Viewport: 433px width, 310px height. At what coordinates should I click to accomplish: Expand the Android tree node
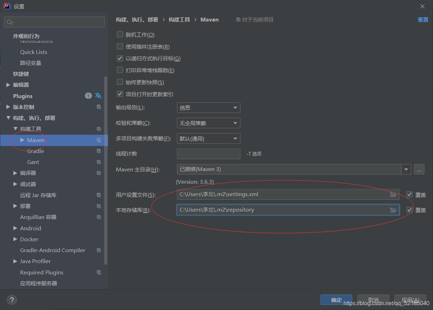[x=15, y=228]
